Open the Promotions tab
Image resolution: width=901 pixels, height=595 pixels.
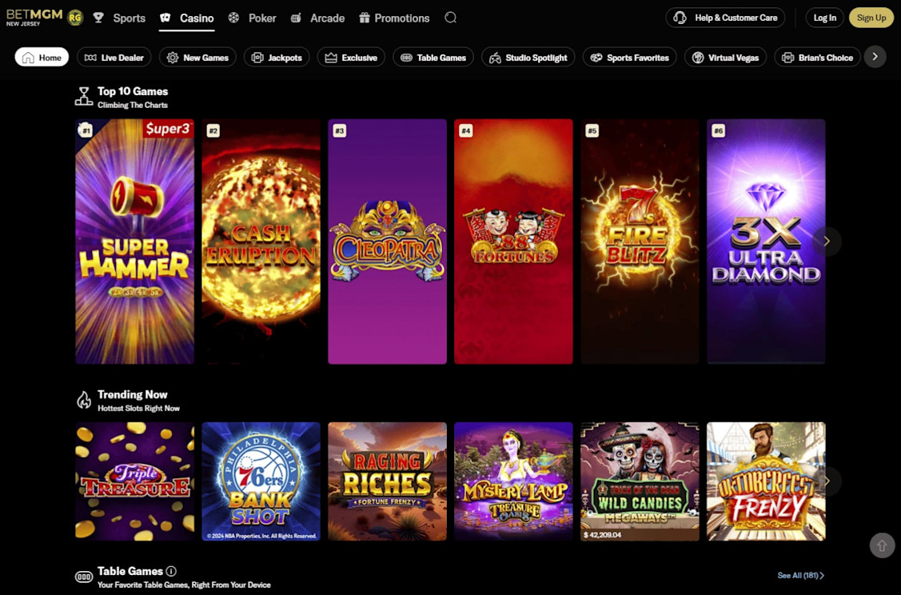[394, 18]
